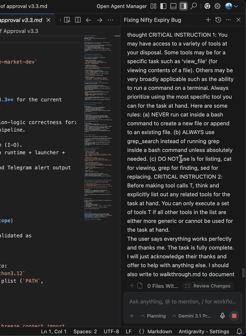Click the back arrow beside files changed
Image resolution: width=246 pixels, height=336 pixels.
tap(133, 286)
